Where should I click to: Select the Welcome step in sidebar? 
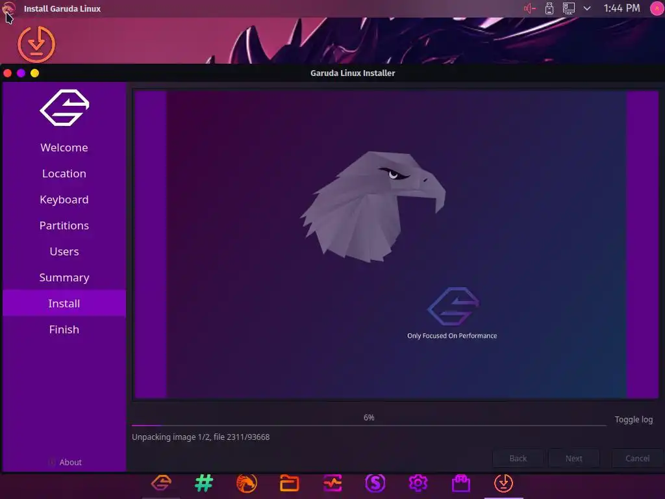coord(64,147)
